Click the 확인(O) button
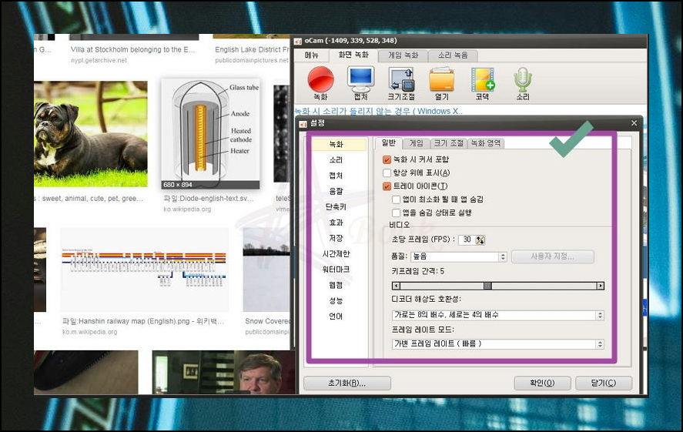 click(x=542, y=383)
